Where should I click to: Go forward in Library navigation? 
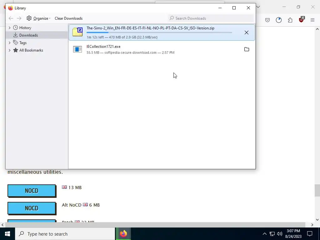tap(19, 18)
